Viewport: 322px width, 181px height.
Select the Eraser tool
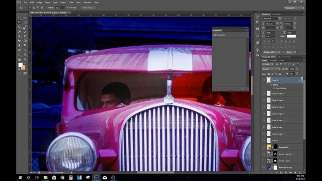pyautogui.click(x=20, y=41)
